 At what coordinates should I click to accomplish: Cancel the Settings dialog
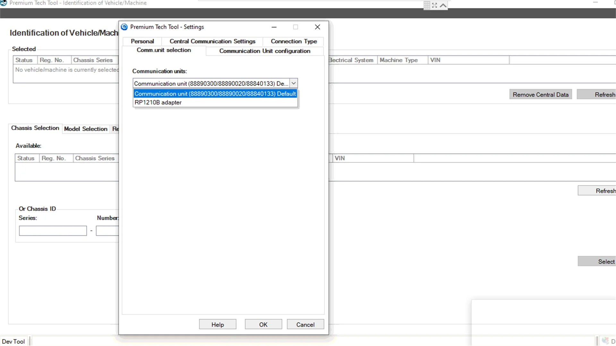[x=305, y=325]
